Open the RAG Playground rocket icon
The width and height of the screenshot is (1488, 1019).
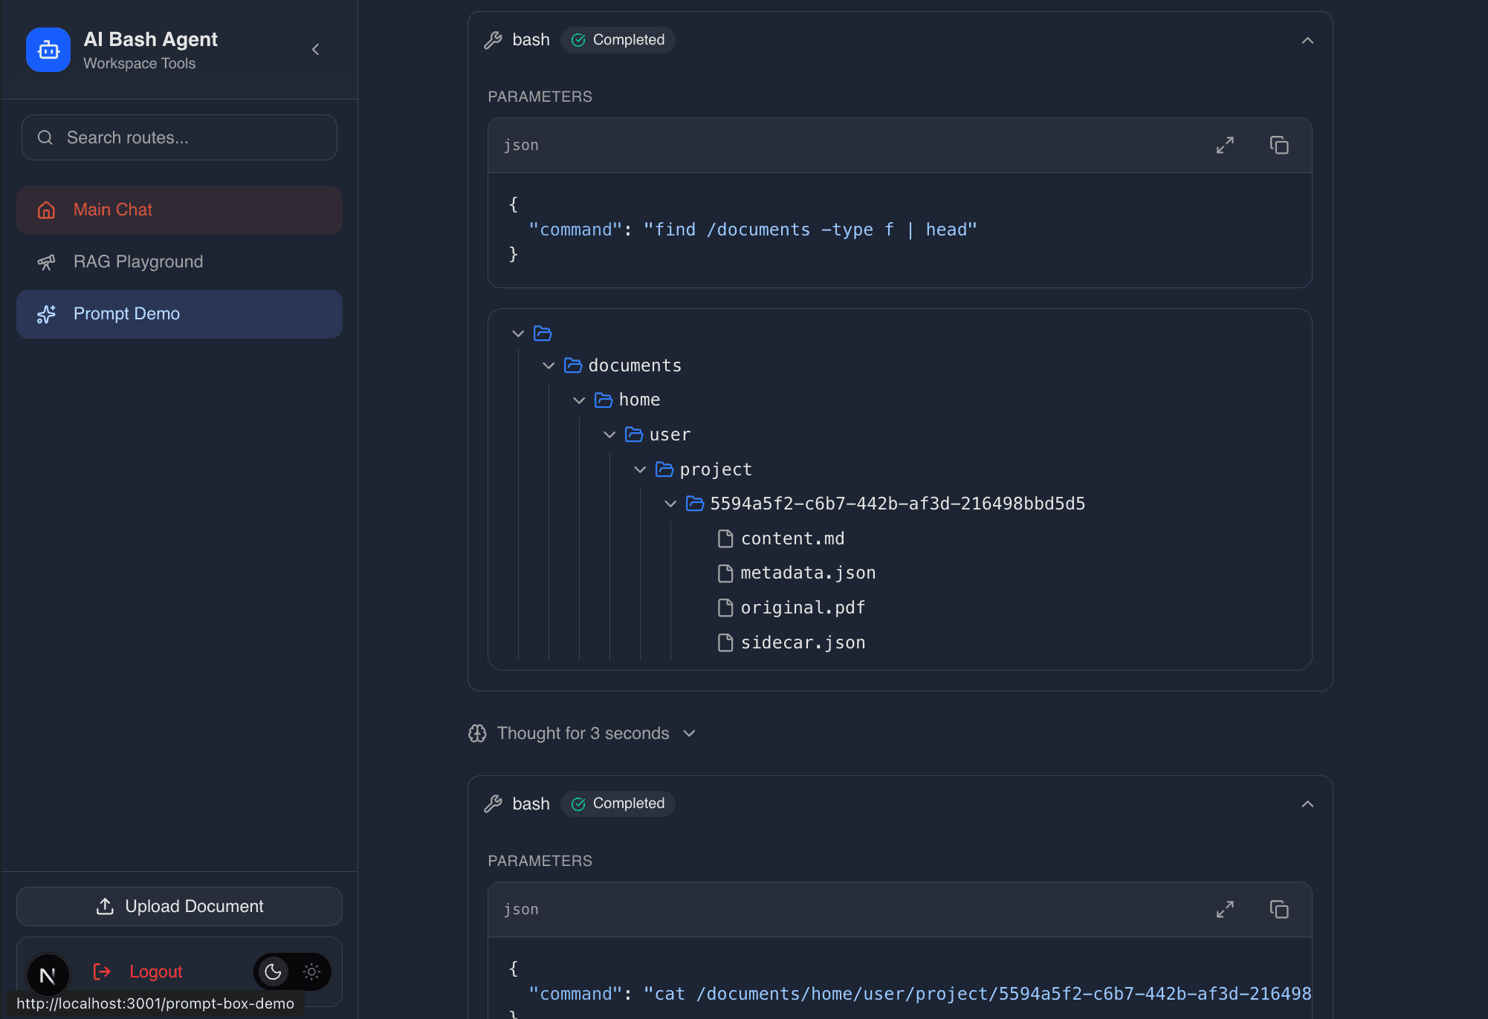coord(46,261)
